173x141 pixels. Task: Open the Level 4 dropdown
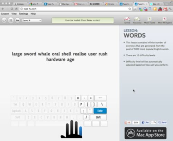pos(32,20)
